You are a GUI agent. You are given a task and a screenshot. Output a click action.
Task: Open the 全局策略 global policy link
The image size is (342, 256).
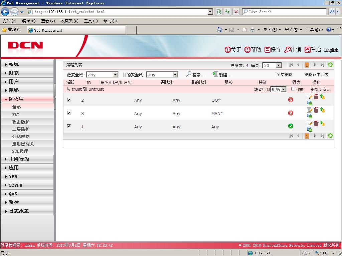pyautogui.click(x=284, y=75)
